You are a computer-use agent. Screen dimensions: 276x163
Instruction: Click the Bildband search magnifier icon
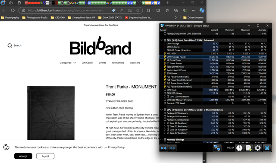pos(9,46)
